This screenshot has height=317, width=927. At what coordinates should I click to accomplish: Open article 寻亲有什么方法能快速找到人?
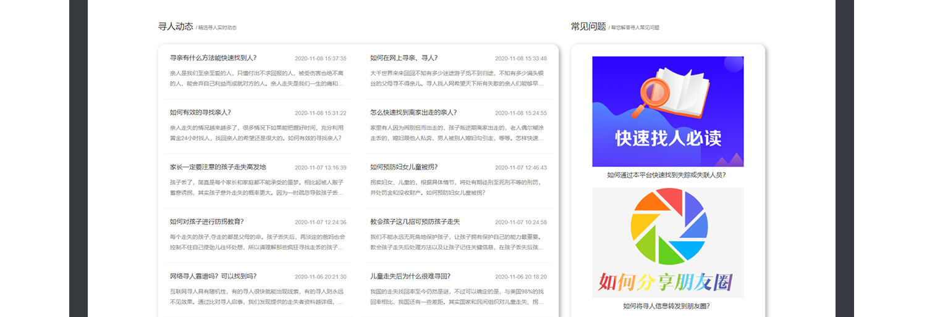(213, 58)
